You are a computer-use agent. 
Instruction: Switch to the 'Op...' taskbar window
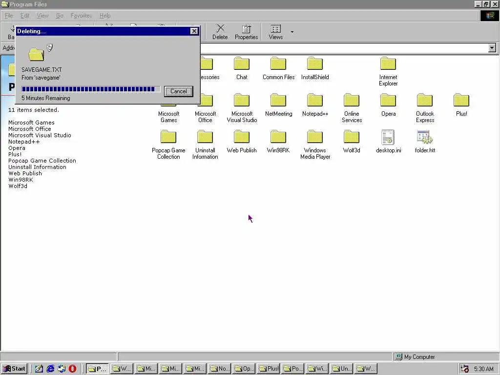(x=244, y=369)
